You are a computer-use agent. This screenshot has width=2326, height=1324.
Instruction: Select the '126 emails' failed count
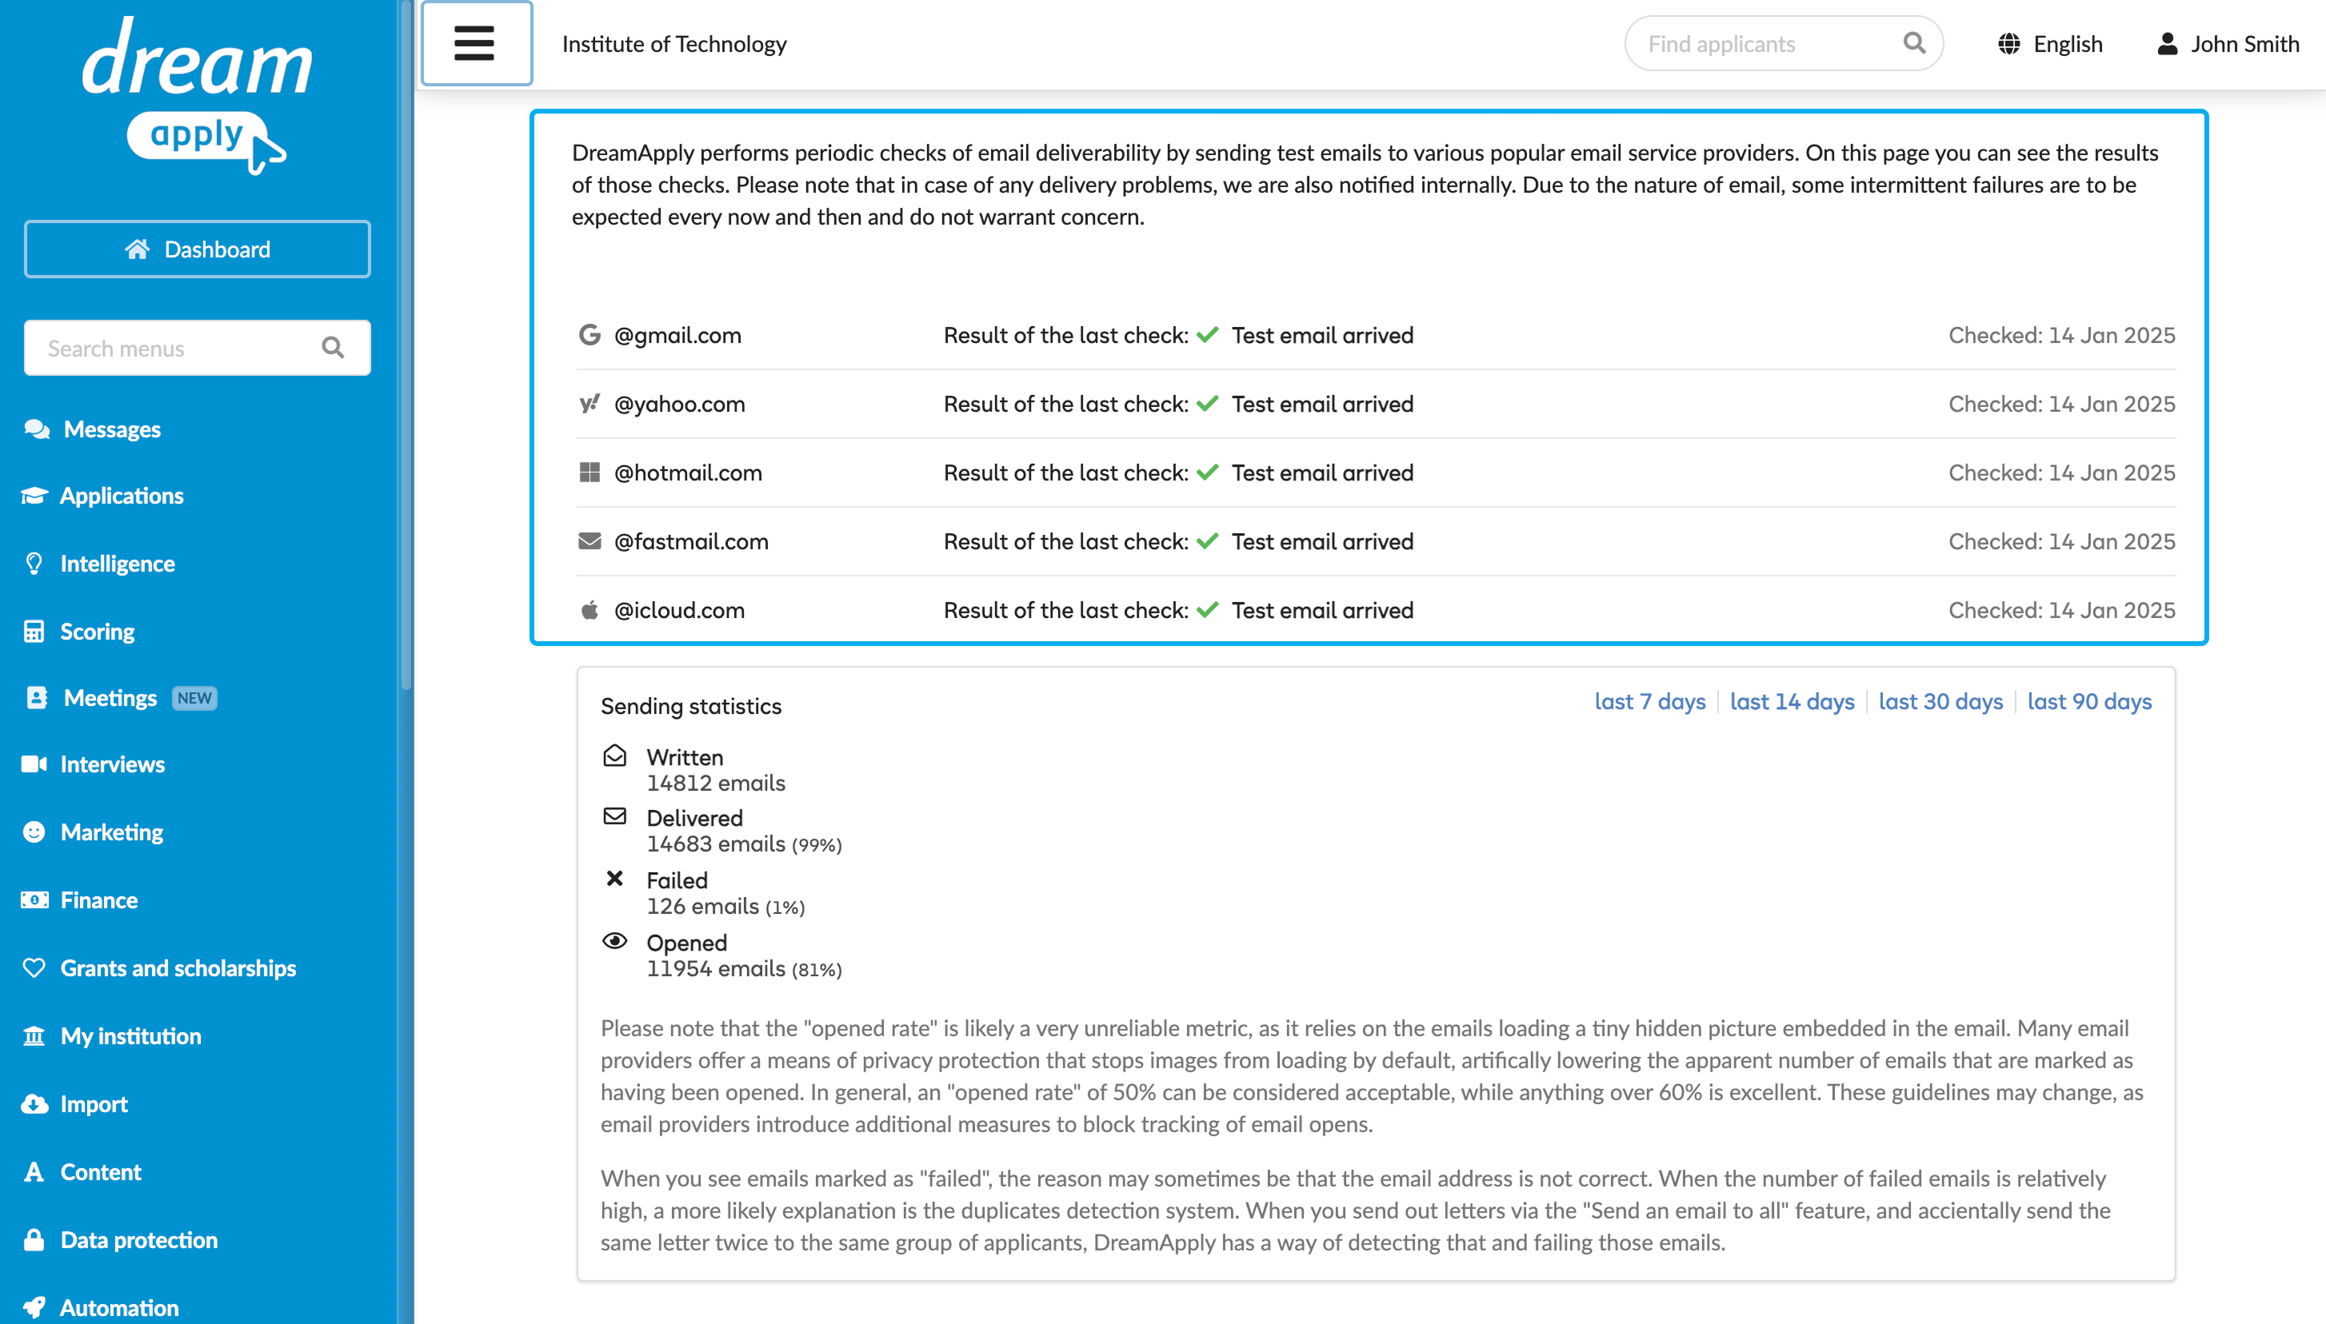tap(702, 906)
